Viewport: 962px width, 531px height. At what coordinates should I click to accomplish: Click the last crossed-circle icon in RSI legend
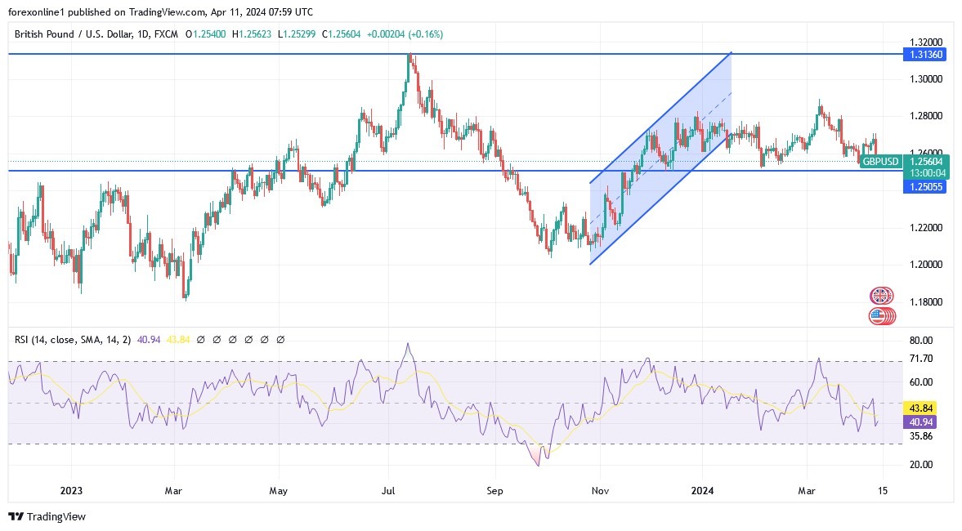[280, 339]
